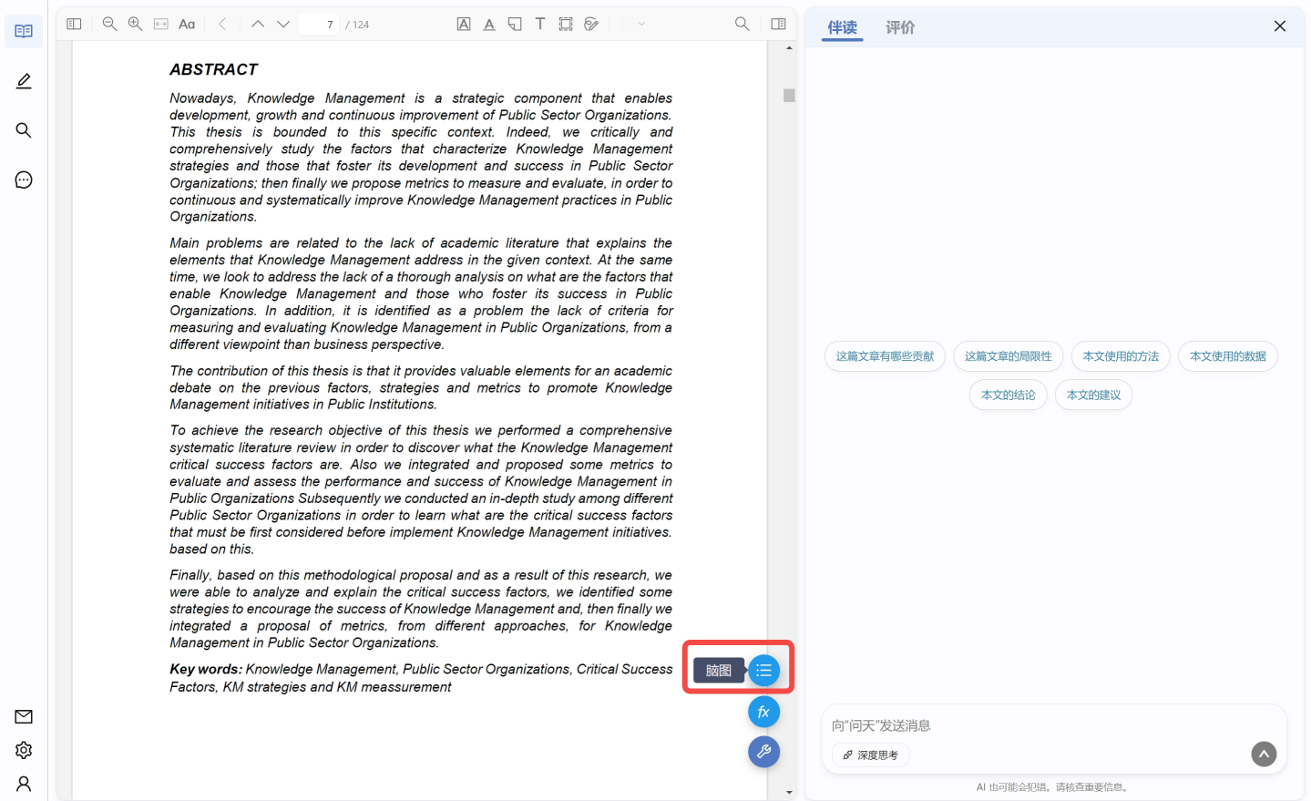Select the eraser tool
This screenshot has width=1311, height=801.
click(591, 24)
